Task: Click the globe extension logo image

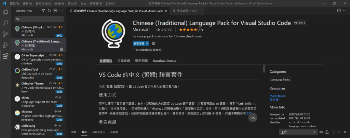Action: coord(113,34)
